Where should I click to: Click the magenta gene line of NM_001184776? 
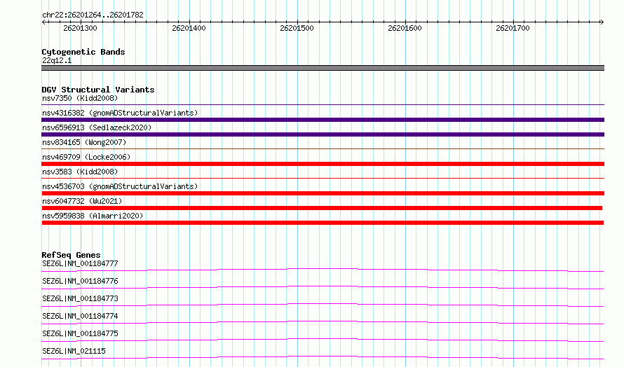tap(323, 288)
